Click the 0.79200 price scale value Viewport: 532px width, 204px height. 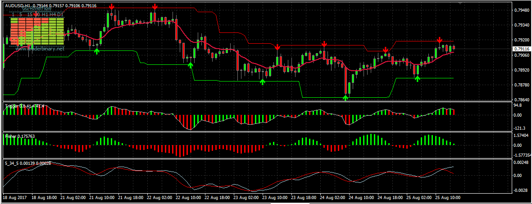tap(522, 40)
